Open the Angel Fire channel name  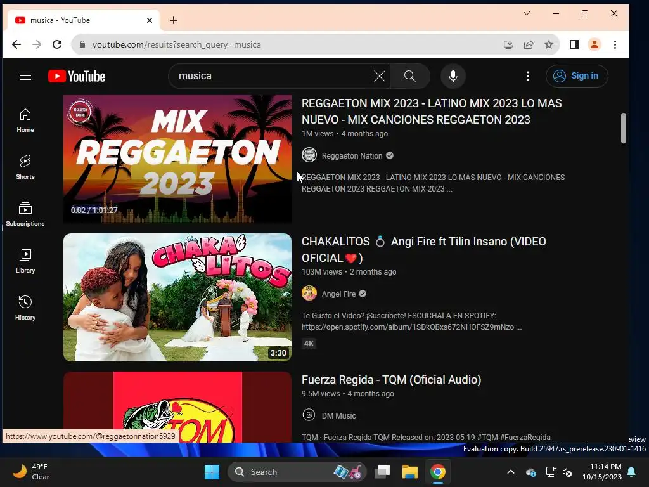click(x=338, y=294)
